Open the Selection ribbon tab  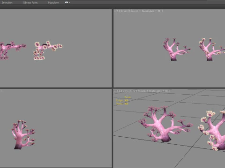(x=7, y=2)
